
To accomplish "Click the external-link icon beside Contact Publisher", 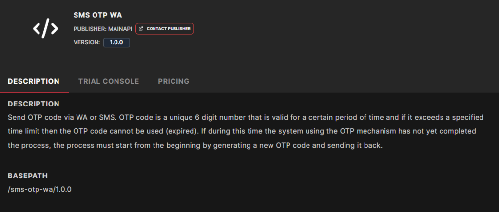I will pos(141,29).
